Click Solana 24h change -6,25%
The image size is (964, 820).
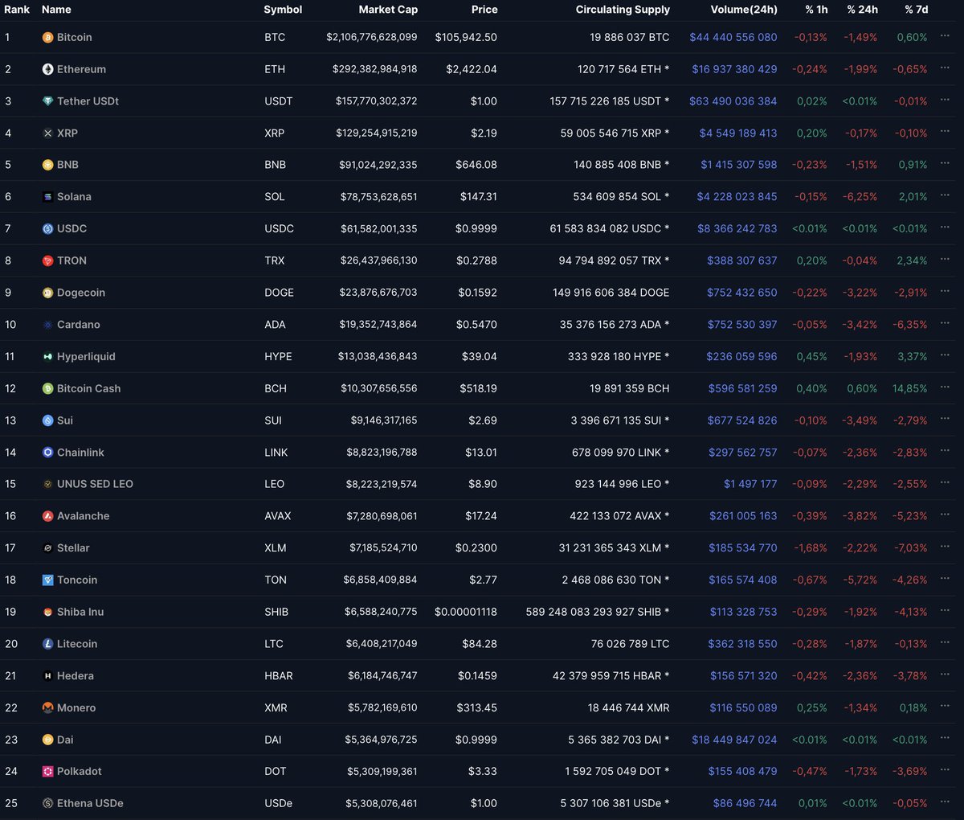pos(860,197)
